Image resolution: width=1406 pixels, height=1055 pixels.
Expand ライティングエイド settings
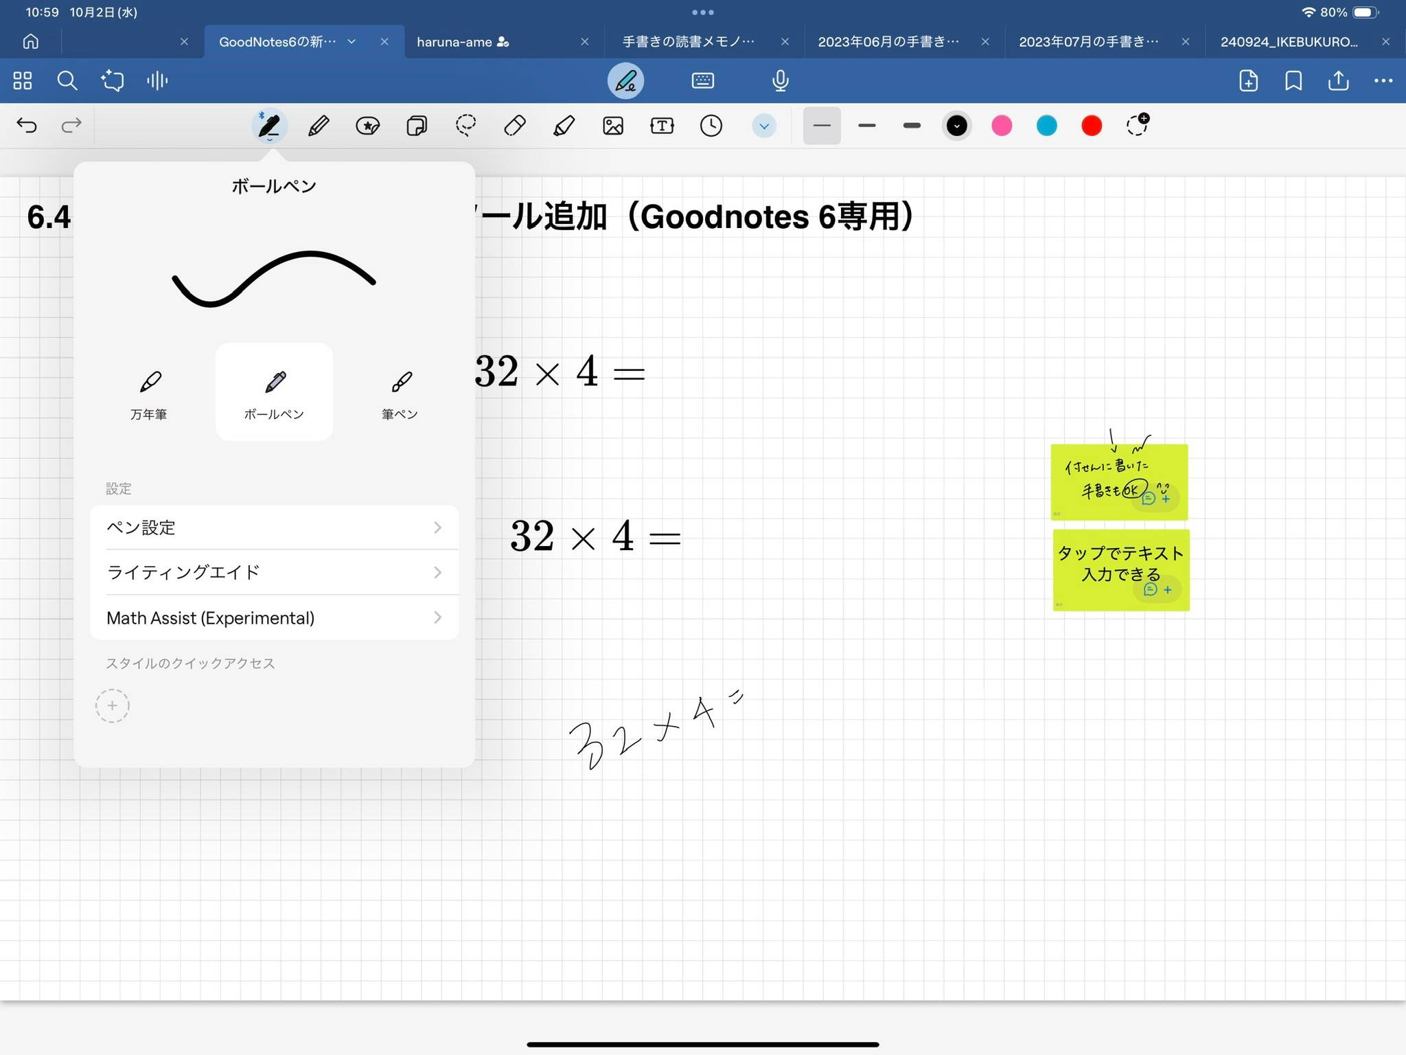coord(274,572)
